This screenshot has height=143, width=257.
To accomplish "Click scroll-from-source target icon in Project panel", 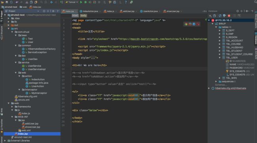I will [x=44, y=11].
